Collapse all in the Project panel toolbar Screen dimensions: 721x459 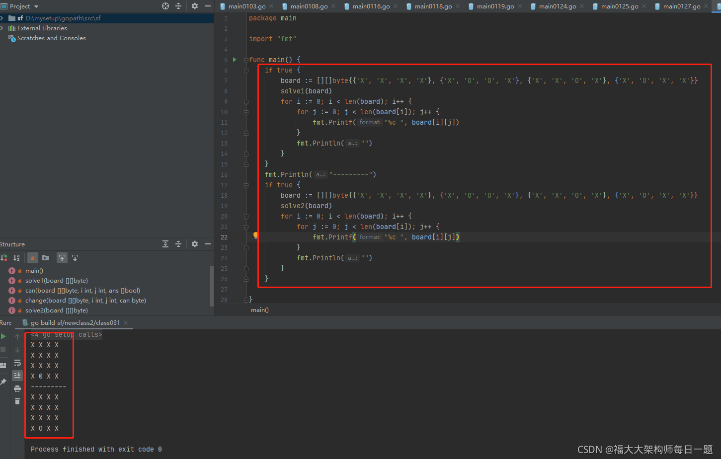pyautogui.click(x=178, y=6)
